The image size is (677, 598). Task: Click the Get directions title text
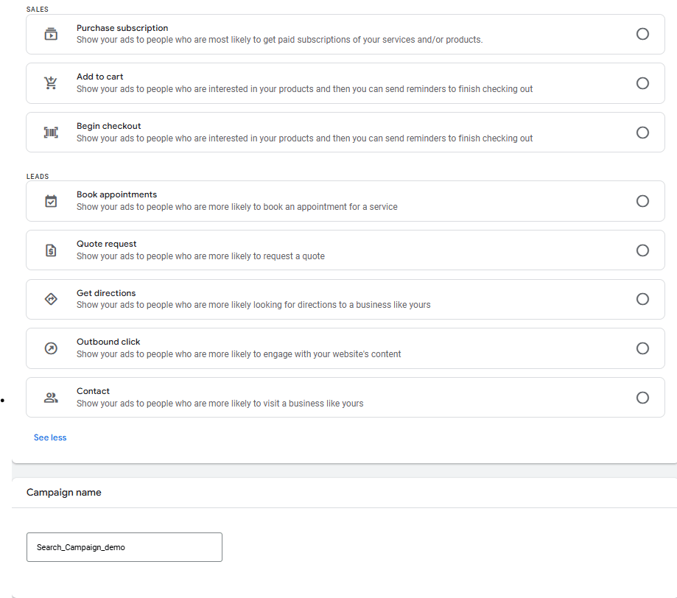pos(106,293)
